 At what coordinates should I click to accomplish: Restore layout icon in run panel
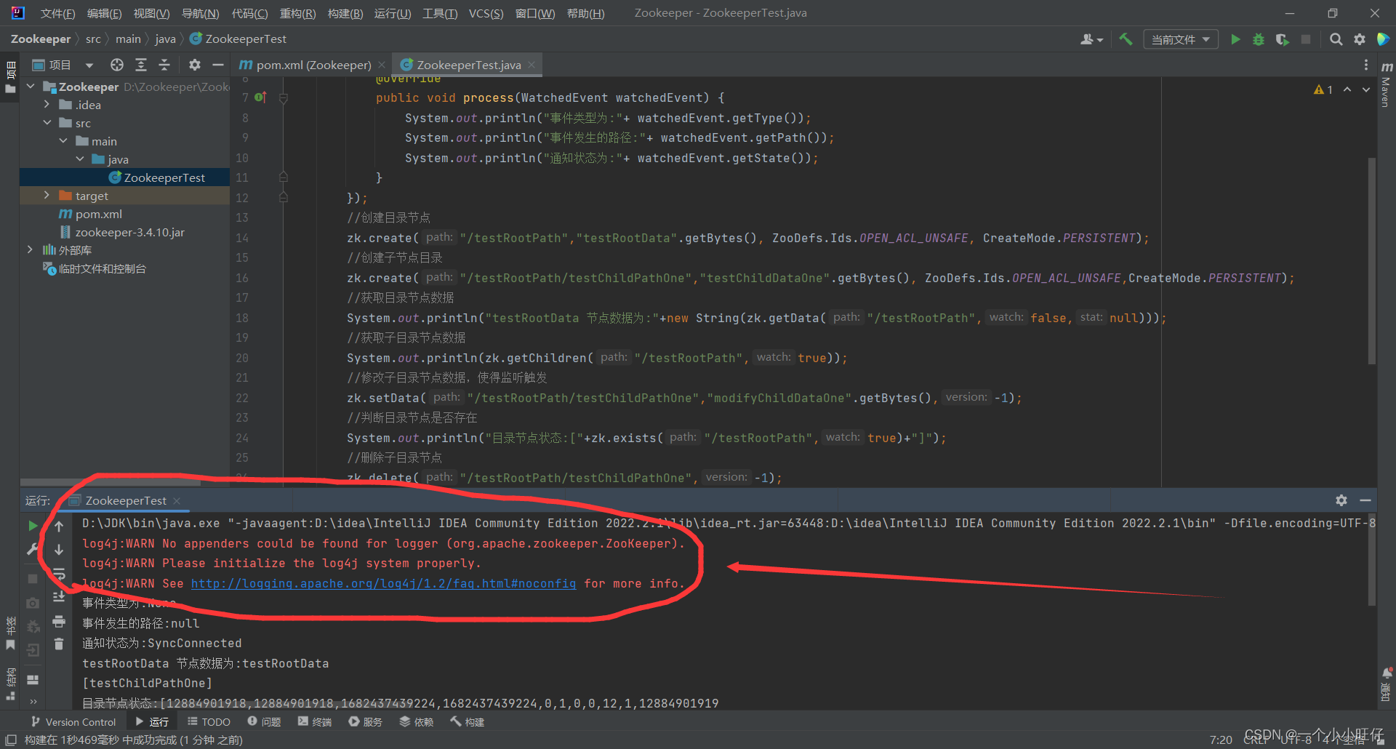[x=33, y=680]
